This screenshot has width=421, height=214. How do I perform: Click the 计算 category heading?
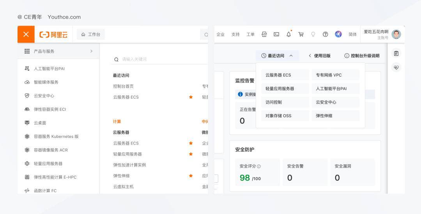(x=117, y=122)
